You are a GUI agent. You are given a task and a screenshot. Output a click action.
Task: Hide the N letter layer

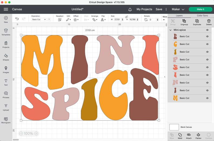(207, 83)
